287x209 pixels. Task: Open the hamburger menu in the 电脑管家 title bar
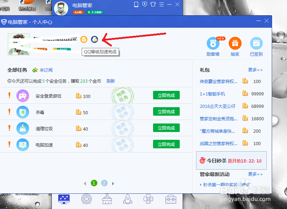[x=161, y=4]
